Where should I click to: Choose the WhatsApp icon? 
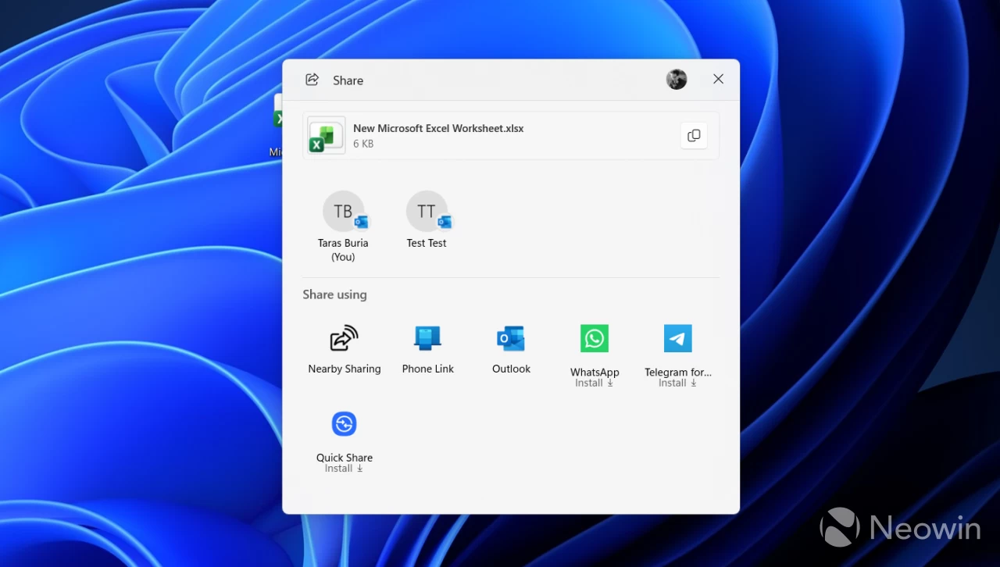pos(595,338)
